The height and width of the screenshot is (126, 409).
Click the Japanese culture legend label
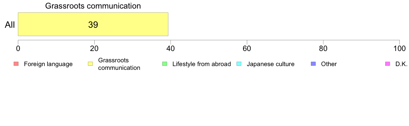tap(271, 64)
